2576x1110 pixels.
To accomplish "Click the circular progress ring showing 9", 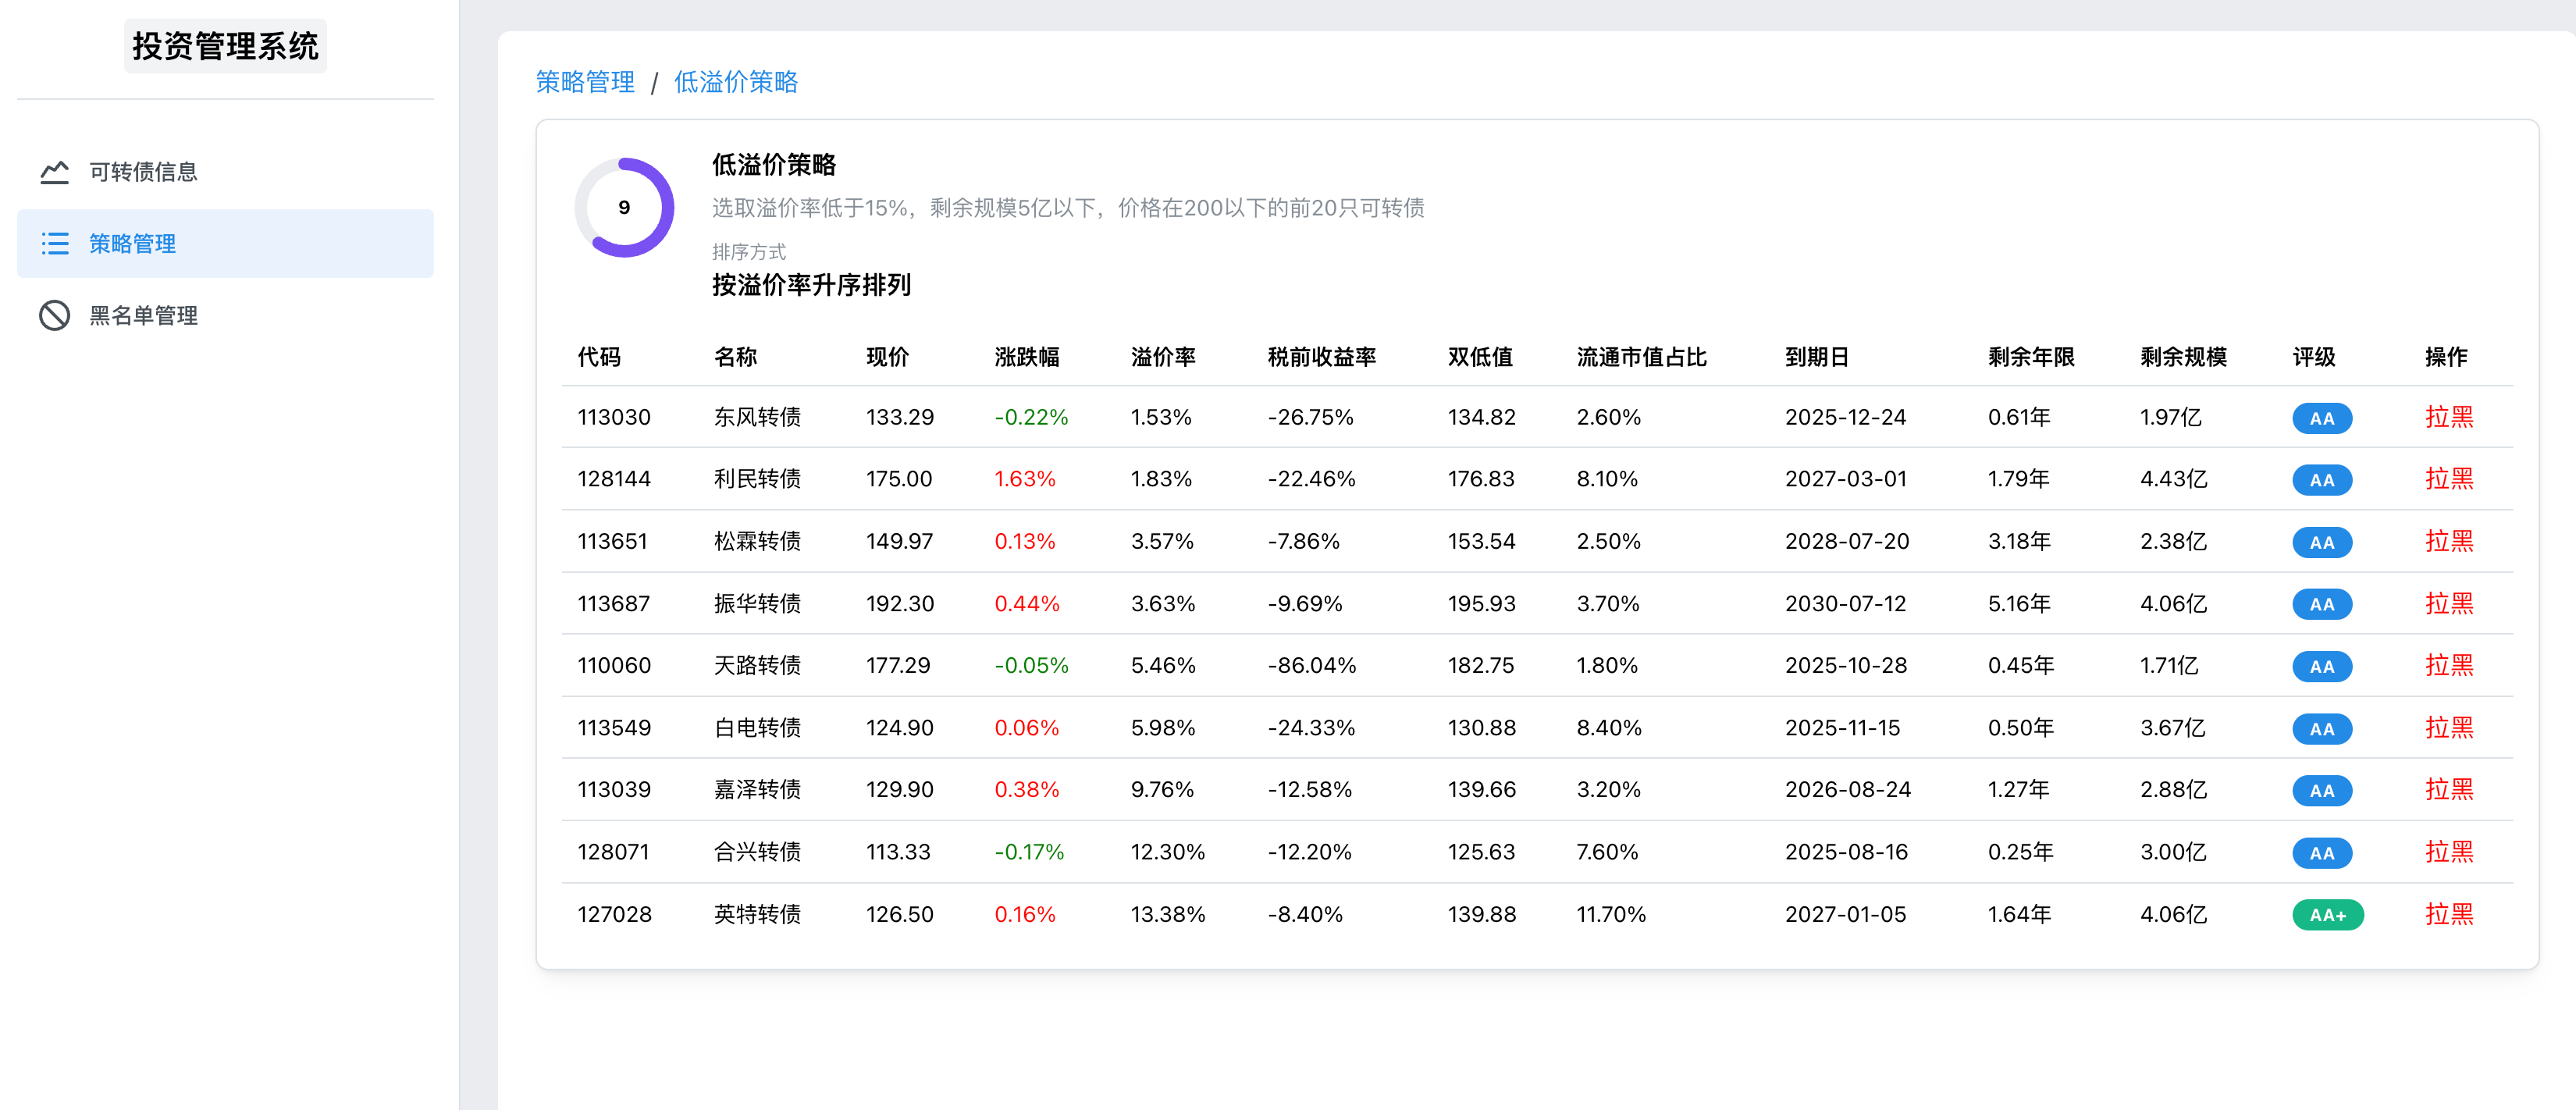I will [624, 208].
